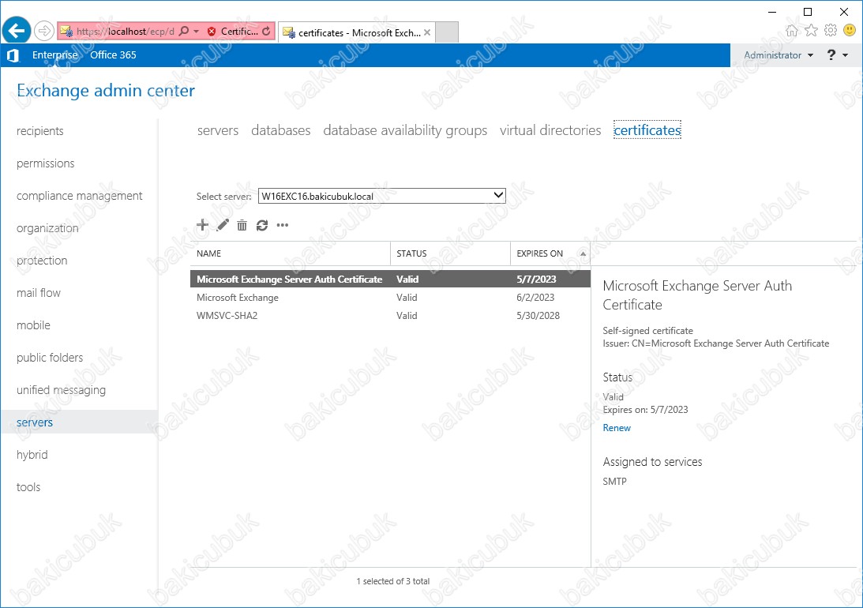
Task: Click the browser Forward arrow button
Action: [x=44, y=31]
